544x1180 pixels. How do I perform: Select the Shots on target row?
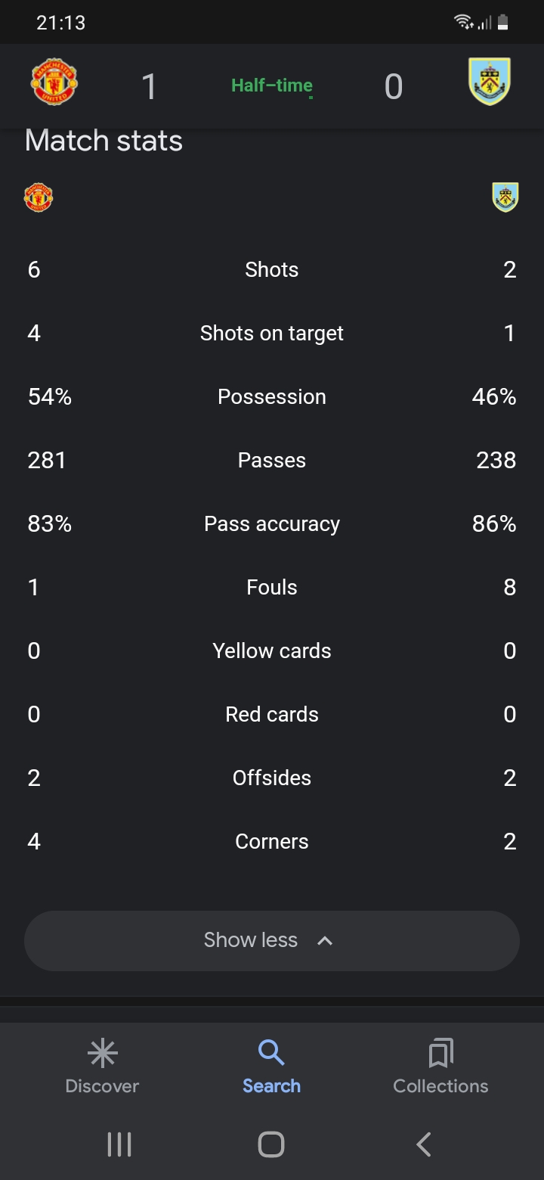(x=272, y=333)
